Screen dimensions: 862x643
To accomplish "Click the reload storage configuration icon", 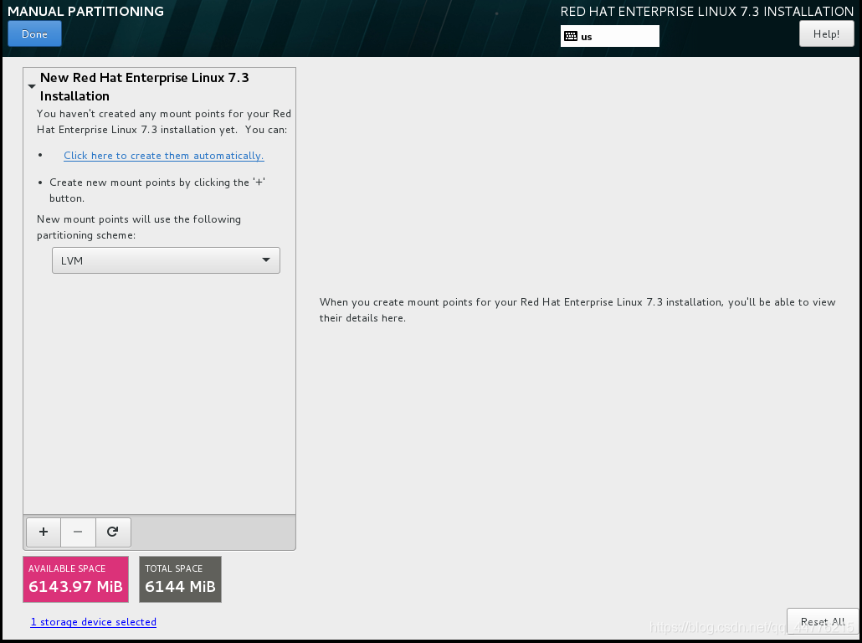I will point(113,532).
